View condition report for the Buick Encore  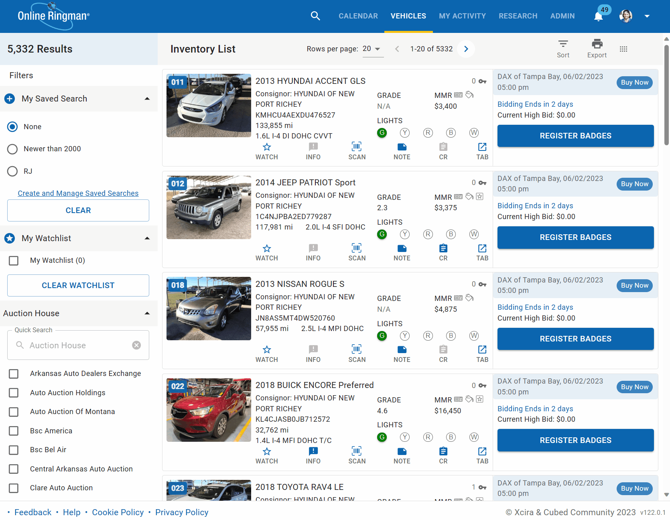[x=443, y=456]
